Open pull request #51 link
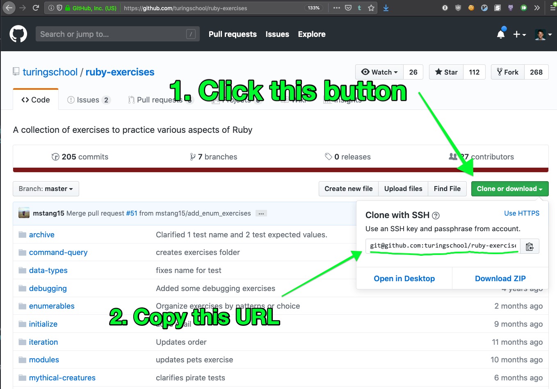 tap(132, 213)
